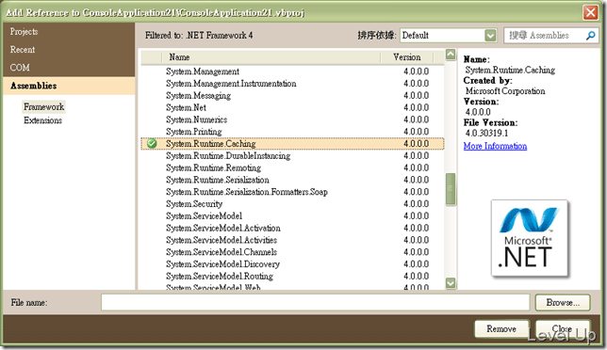Focus the File name input field
Image resolution: width=607 pixels, height=350 pixels.
point(315,302)
